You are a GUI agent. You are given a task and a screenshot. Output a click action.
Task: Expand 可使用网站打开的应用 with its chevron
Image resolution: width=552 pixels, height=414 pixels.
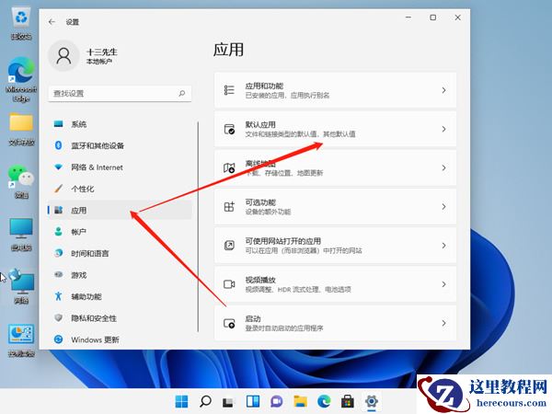click(x=443, y=246)
